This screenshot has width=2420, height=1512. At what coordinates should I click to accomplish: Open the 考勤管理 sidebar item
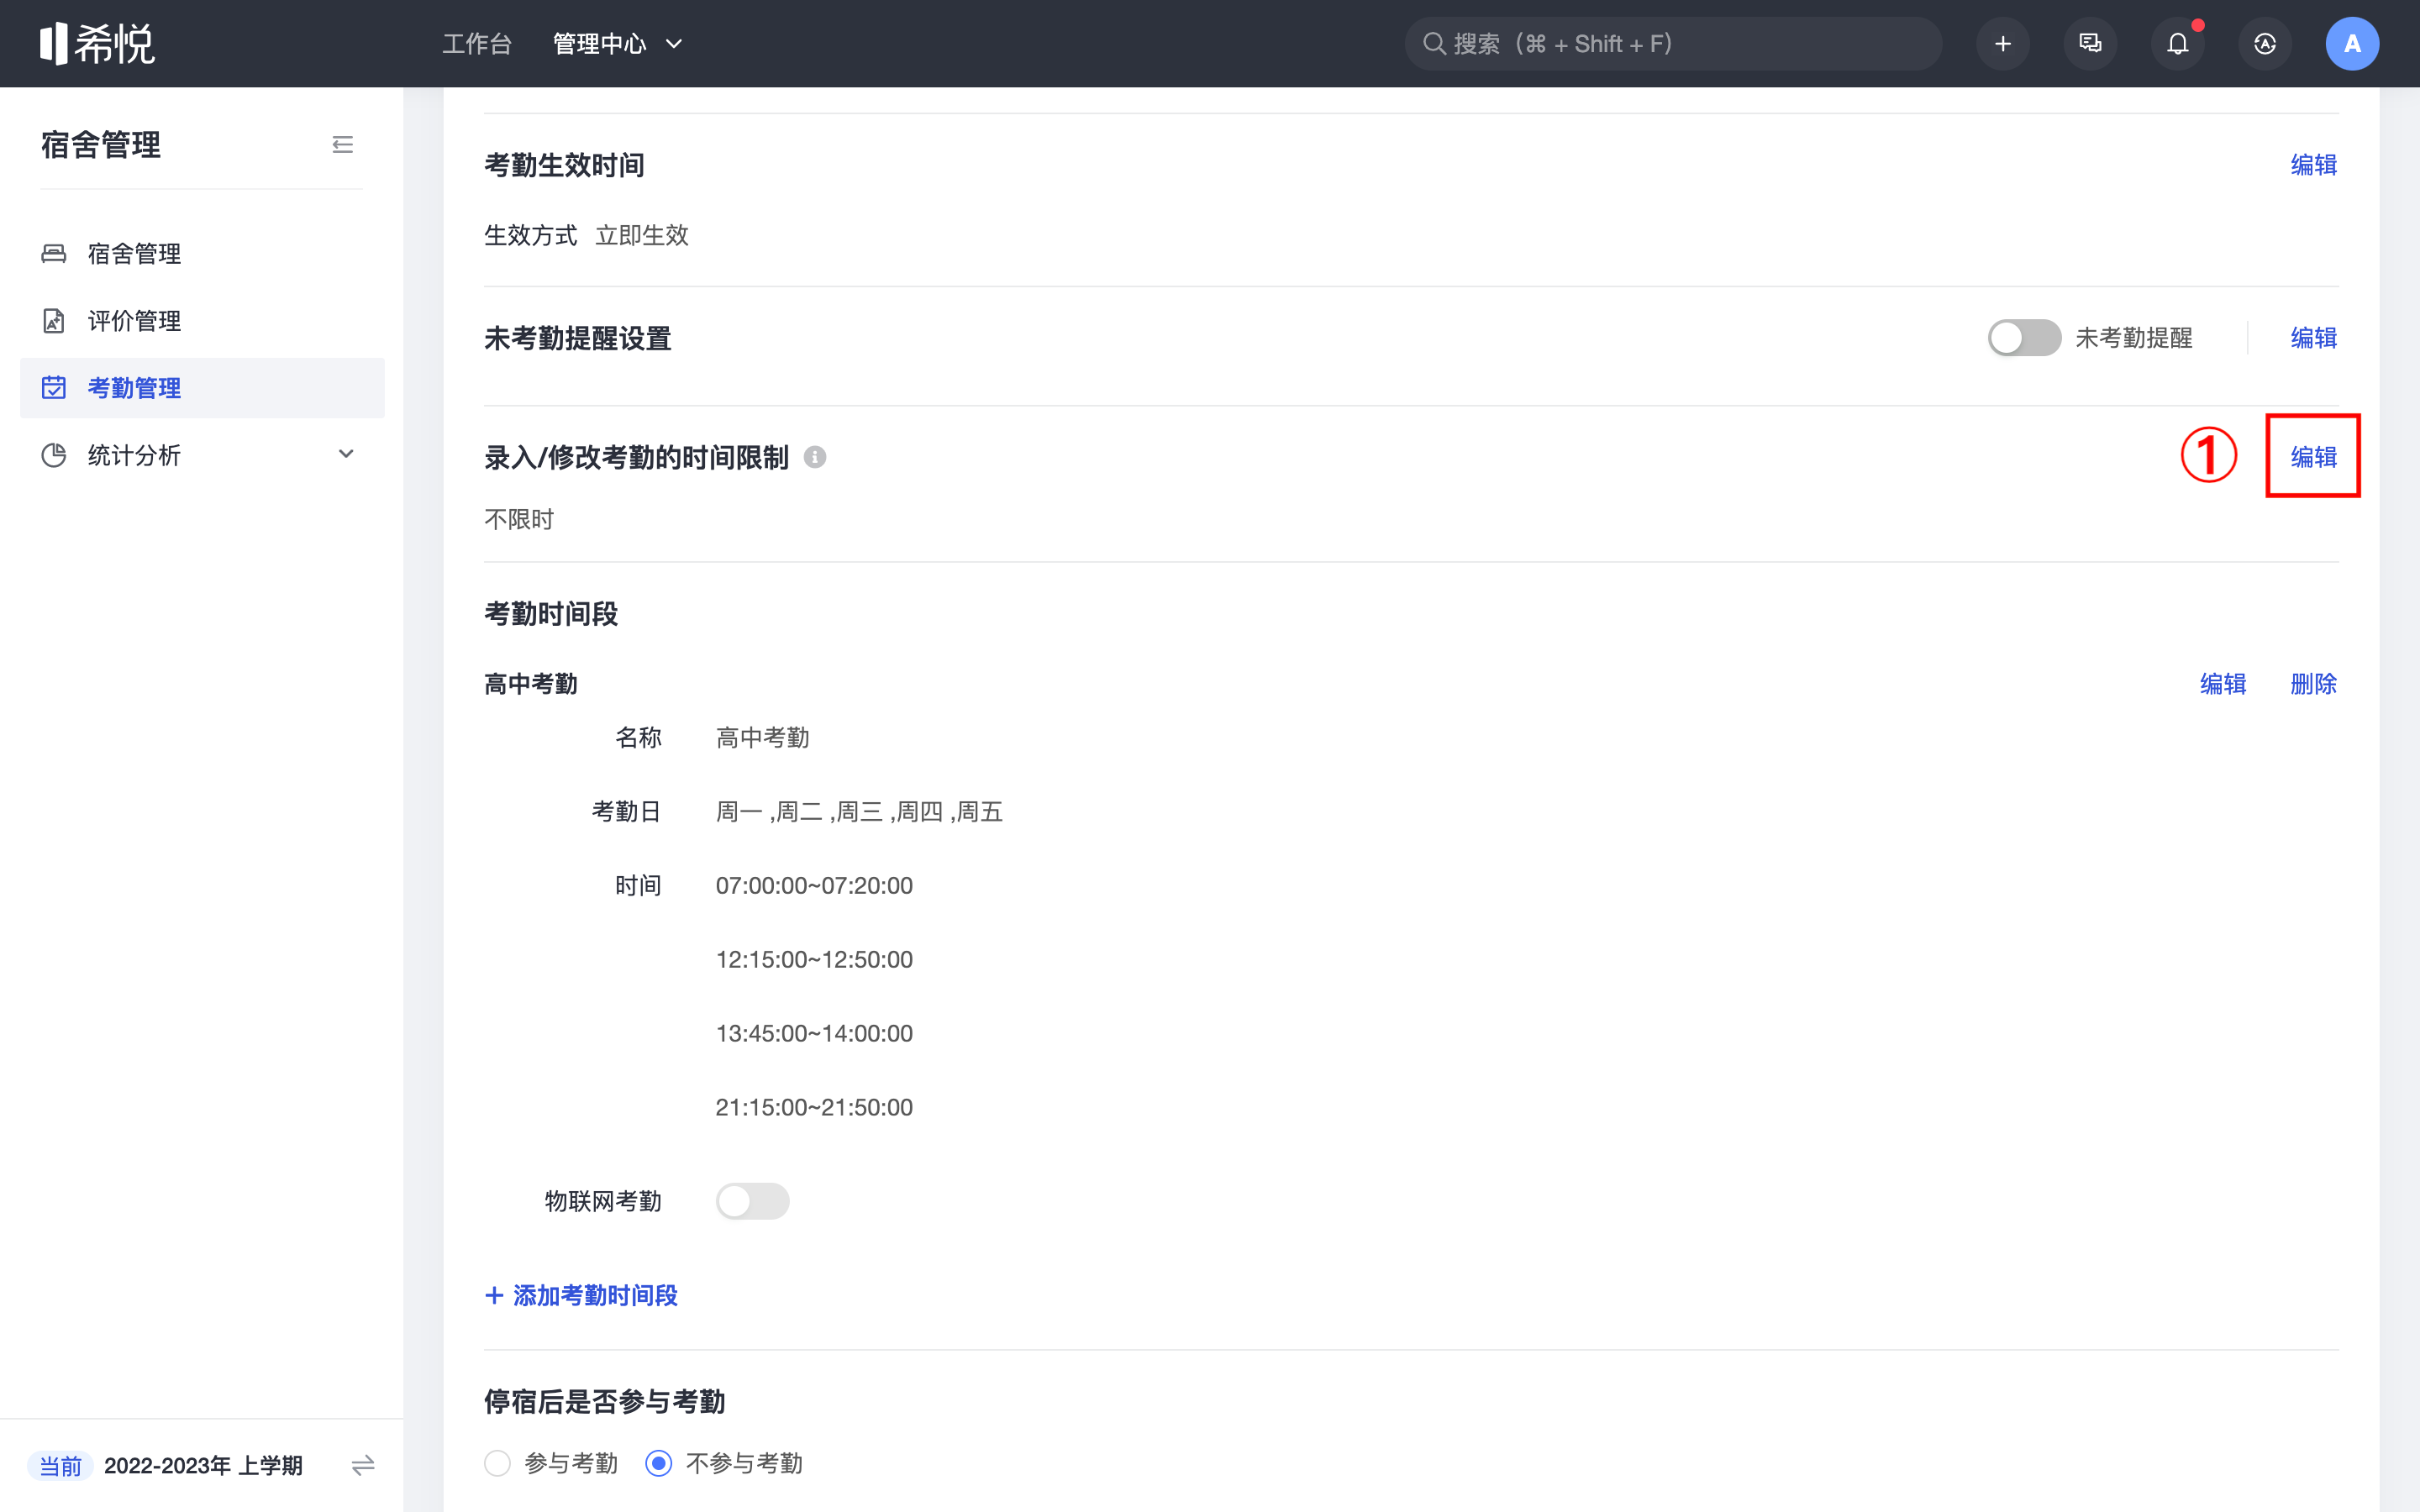(x=202, y=387)
